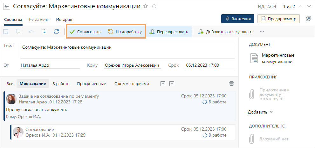This screenshot has height=148, width=315.
Task: Click Переадресовать to forward task
Action: coord(169,32)
